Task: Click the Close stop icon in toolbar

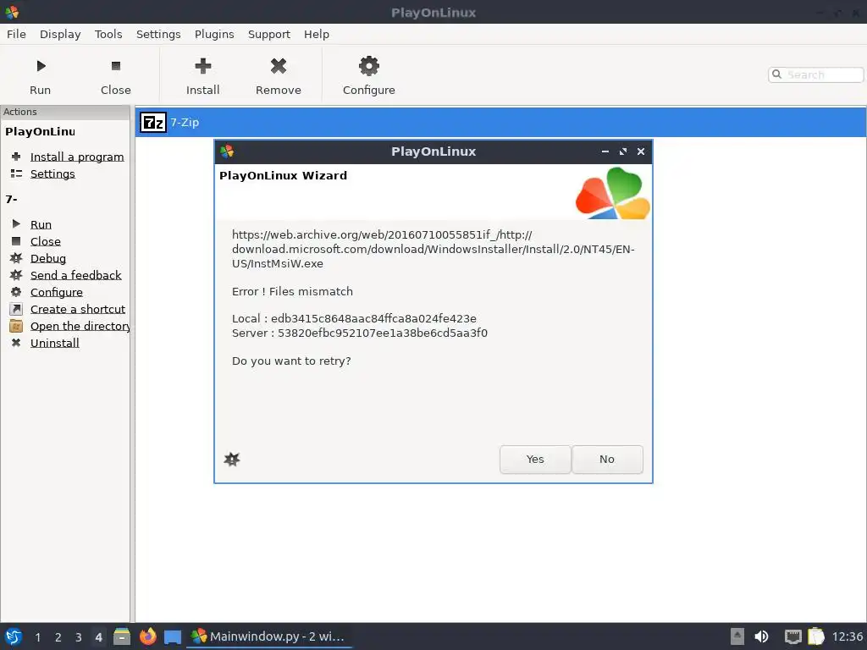Action: 115,66
